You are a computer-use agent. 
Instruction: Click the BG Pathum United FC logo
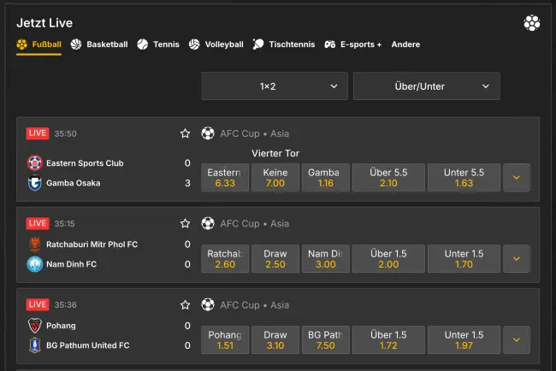pos(35,345)
